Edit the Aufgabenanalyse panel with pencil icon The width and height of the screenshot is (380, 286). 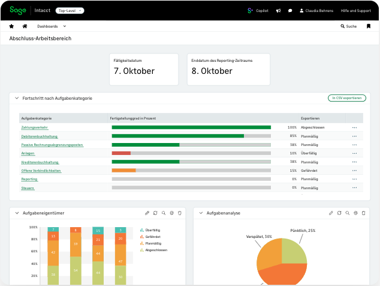[331, 213]
